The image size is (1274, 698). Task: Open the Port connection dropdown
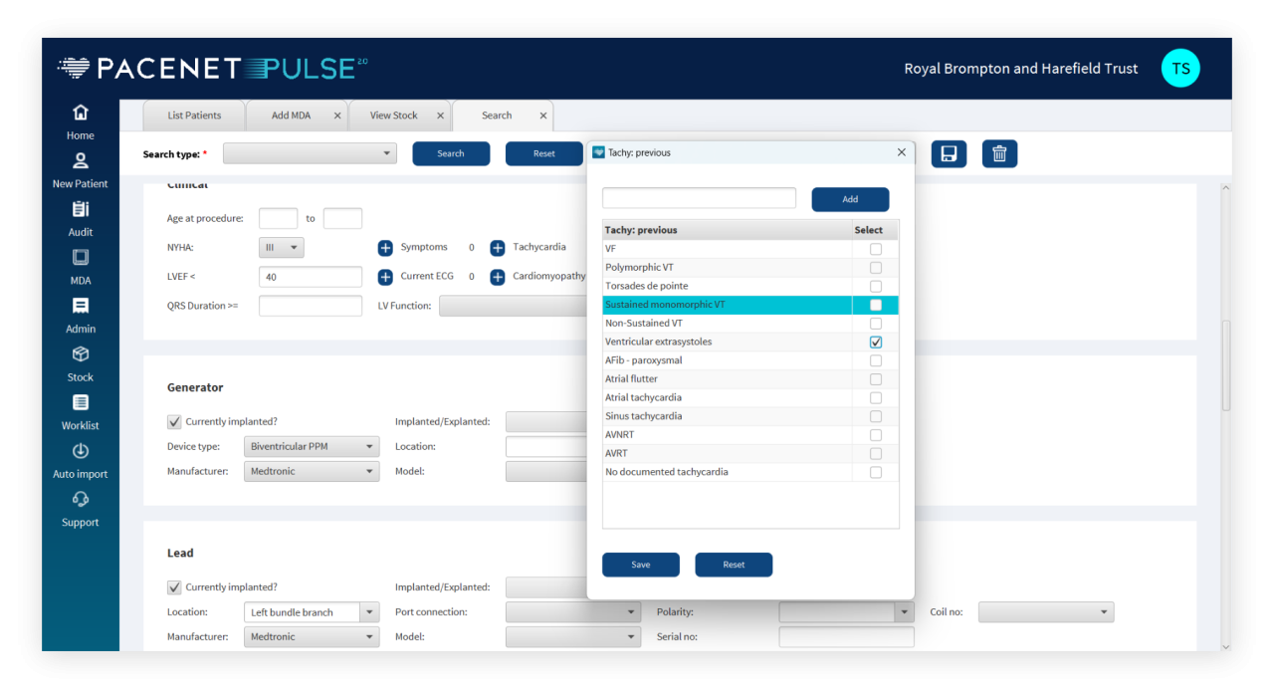click(x=573, y=612)
